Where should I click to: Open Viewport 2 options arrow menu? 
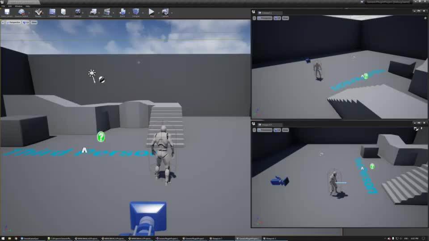coord(254,18)
